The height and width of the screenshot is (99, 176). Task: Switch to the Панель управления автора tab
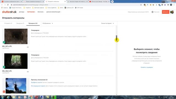click(34, 2)
